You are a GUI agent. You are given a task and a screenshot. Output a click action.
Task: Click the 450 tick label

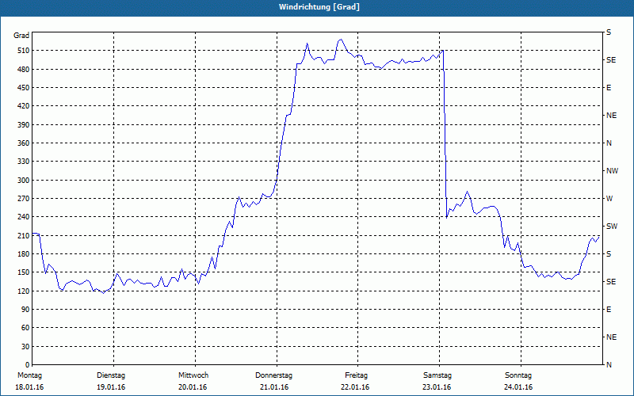click(x=23, y=88)
